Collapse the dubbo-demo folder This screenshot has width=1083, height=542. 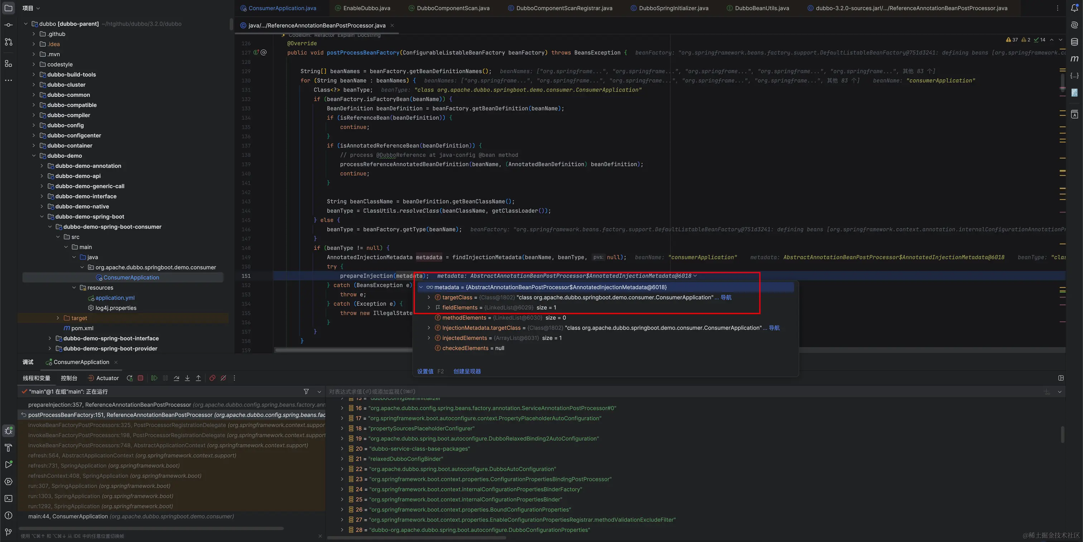34,156
